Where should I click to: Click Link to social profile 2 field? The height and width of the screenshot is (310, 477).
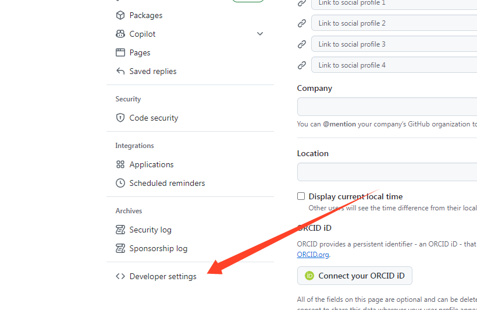(394, 23)
